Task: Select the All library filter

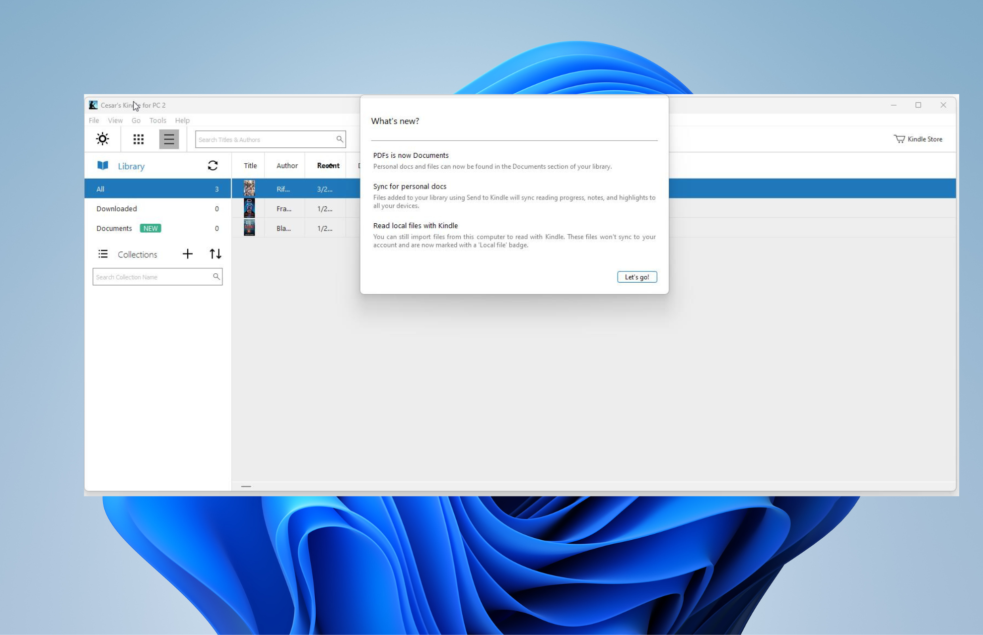Action: pyautogui.click(x=157, y=189)
